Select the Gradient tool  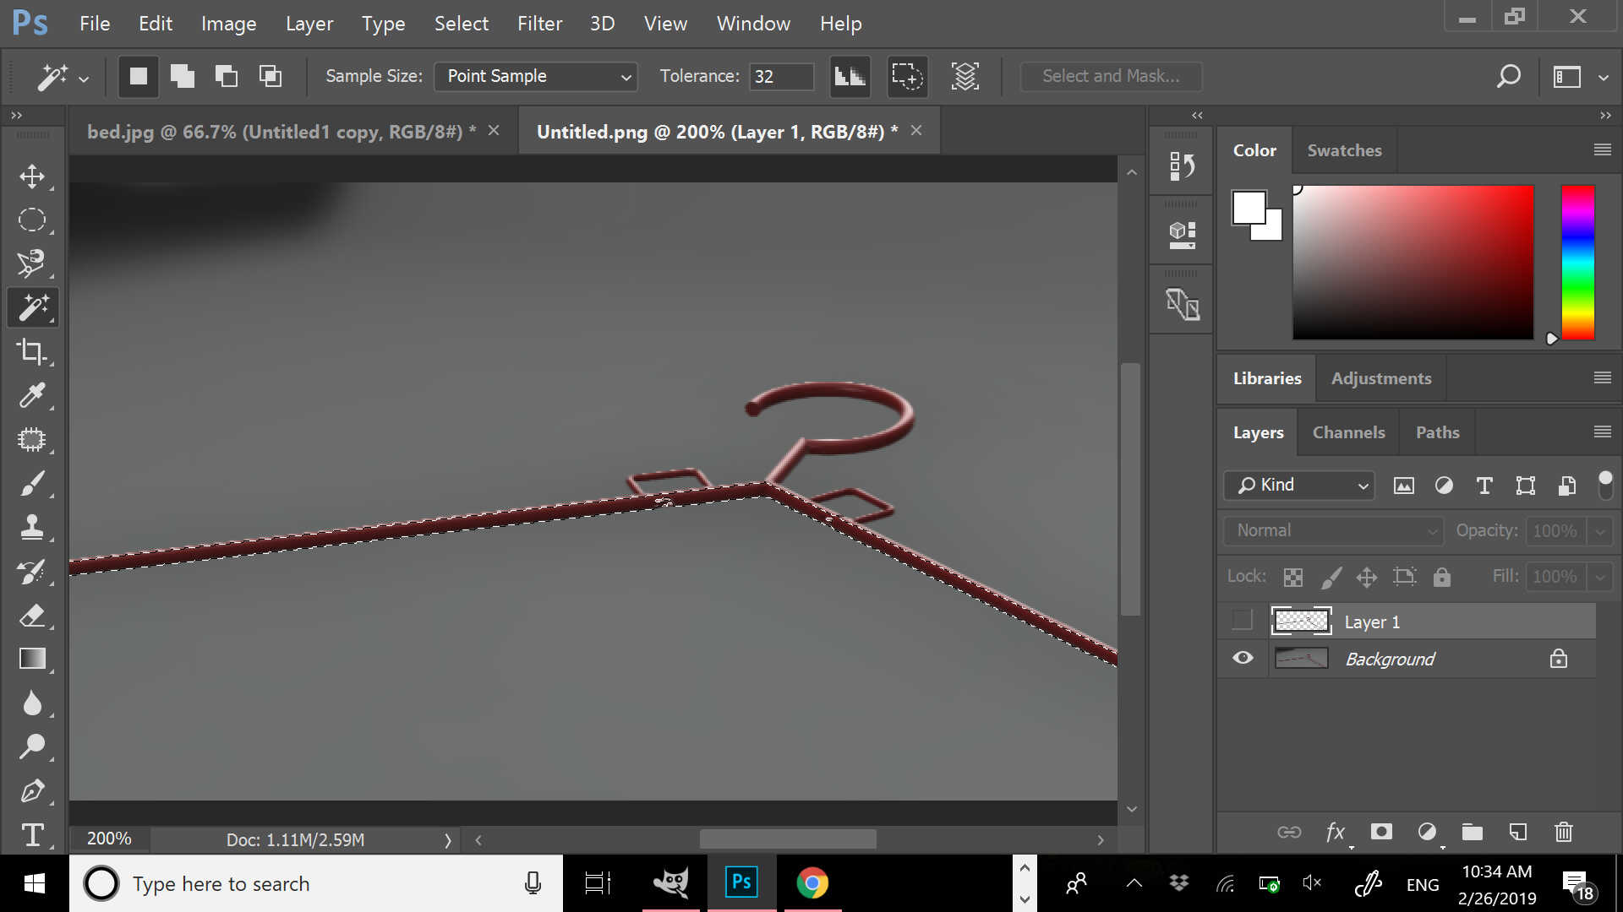[32, 659]
